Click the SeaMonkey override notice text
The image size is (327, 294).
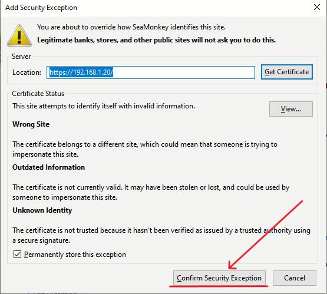click(x=131, y=27)
